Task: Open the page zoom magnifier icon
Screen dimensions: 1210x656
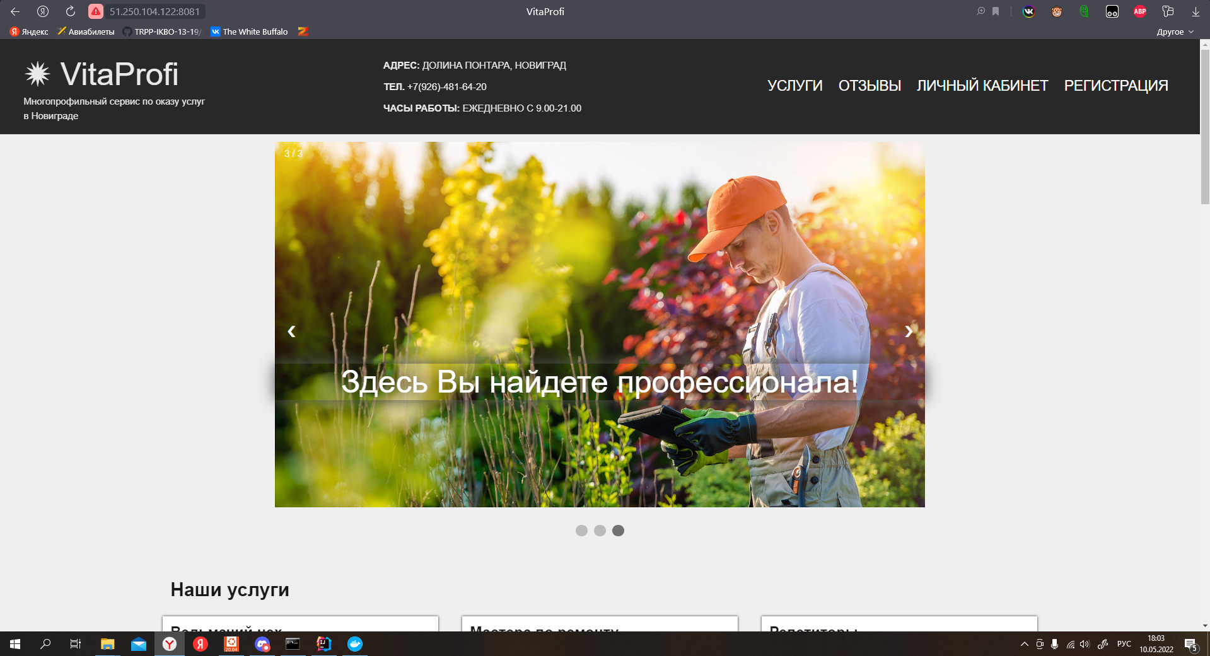Action: (980, 11)
